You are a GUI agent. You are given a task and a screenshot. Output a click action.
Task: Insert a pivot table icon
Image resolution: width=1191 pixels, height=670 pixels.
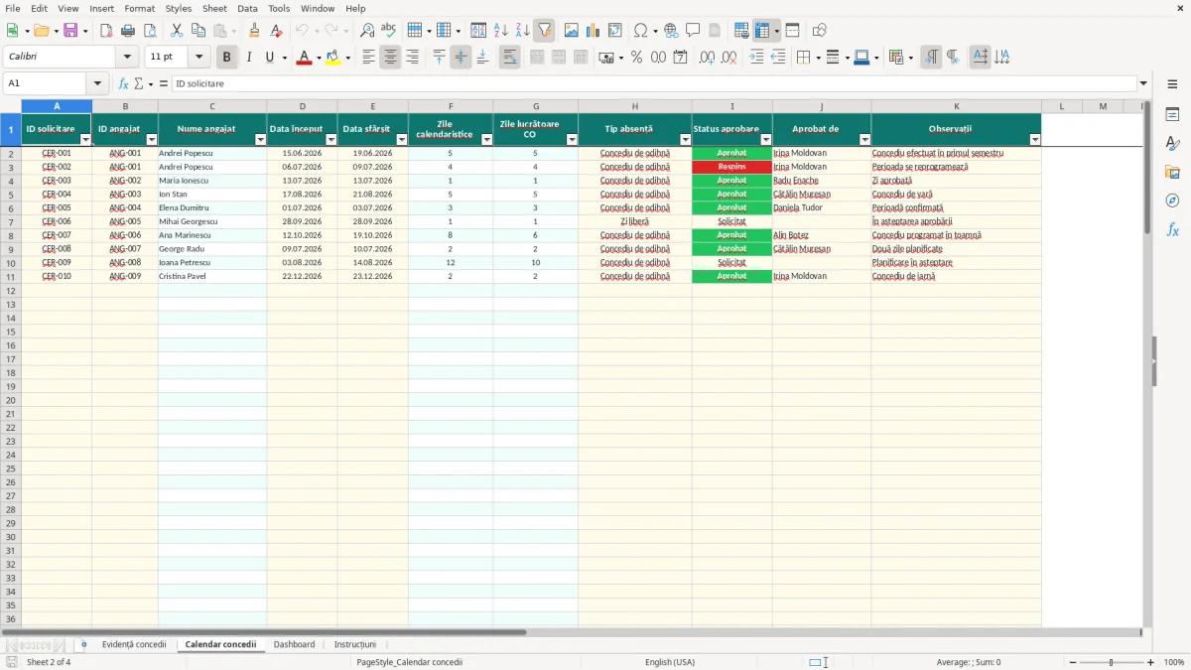(x=615, y=31)
